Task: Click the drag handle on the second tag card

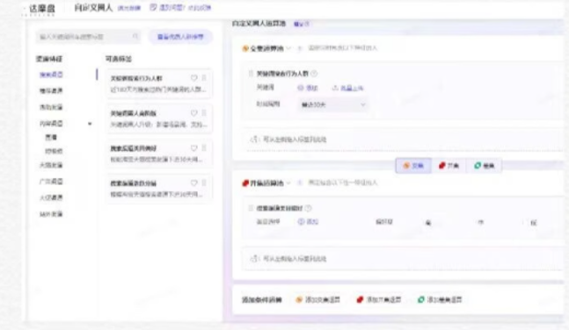Action: pyautogui.click(x=204, y=113)
